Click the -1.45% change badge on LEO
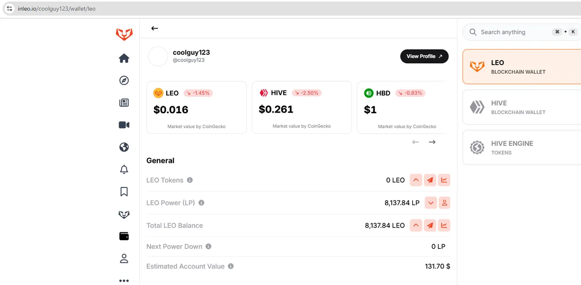 198,93
